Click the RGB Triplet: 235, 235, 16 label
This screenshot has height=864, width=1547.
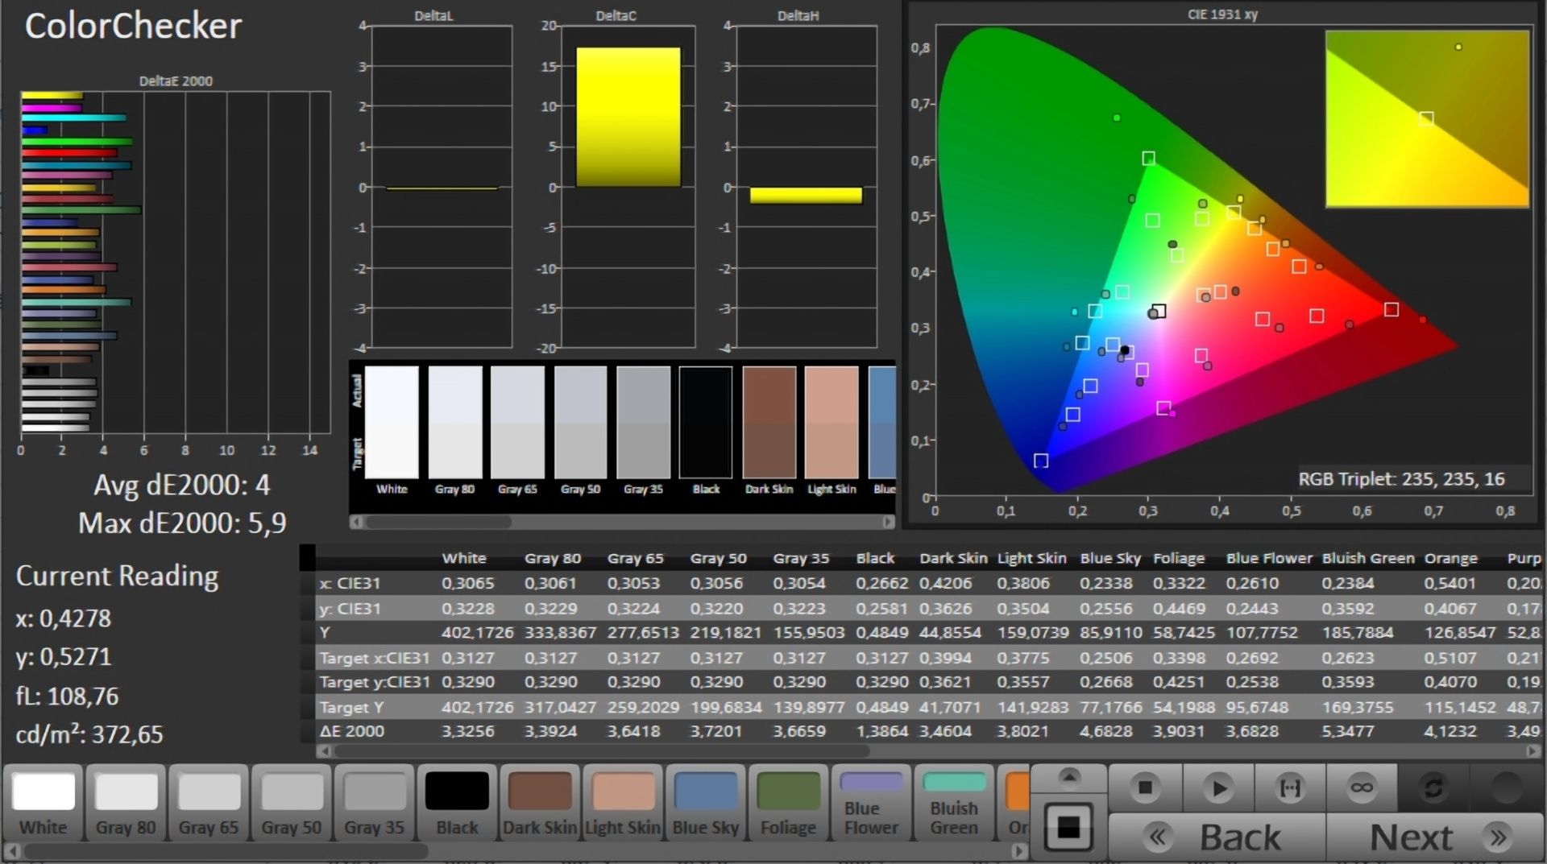pos(1401,479)
